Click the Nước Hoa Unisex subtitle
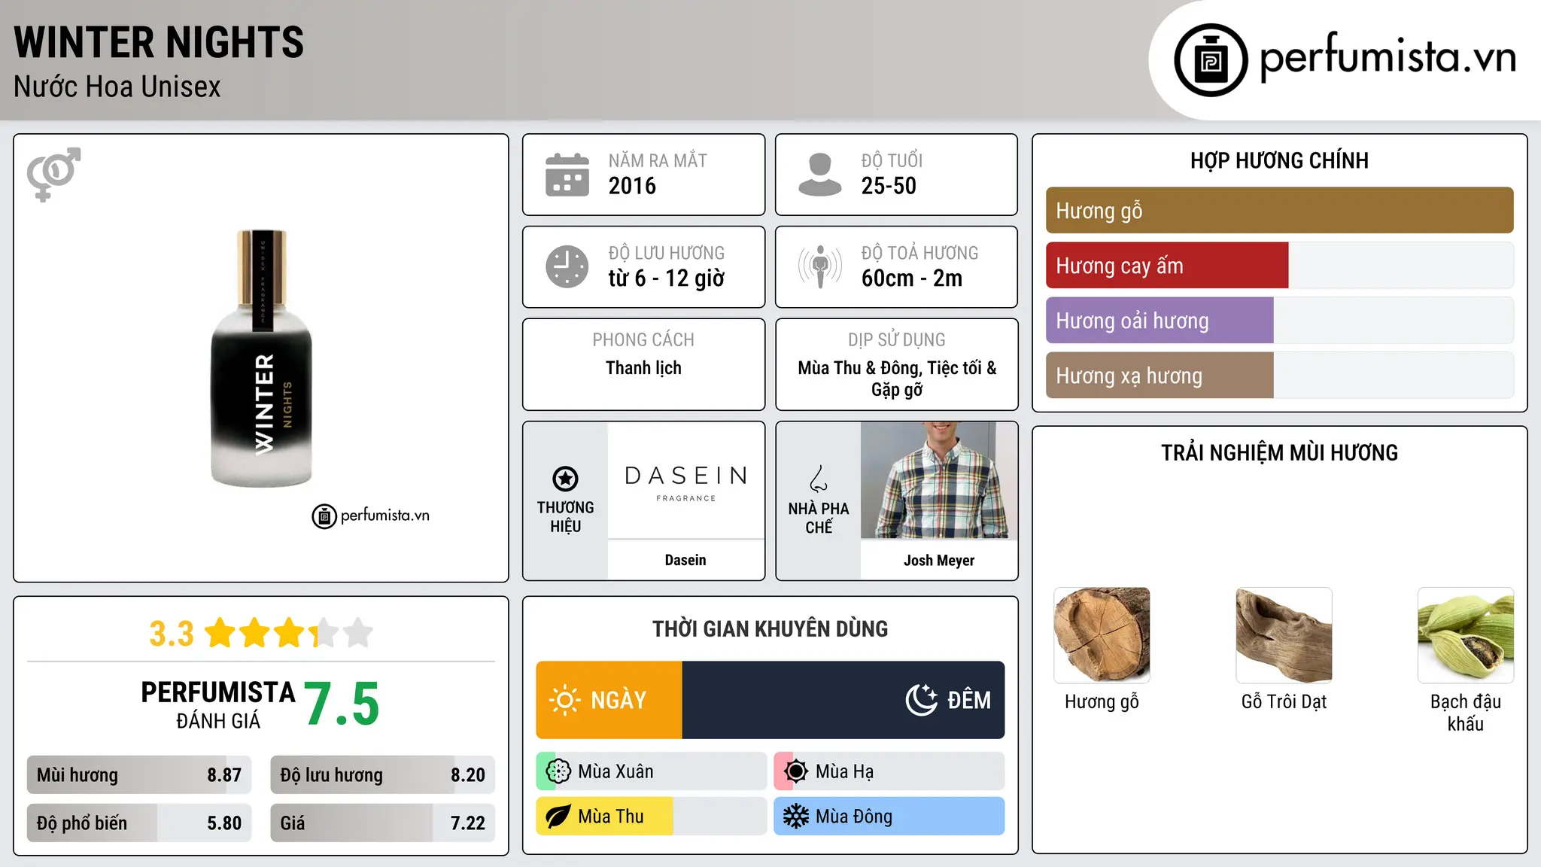The height and width of the screenshot is (867, 1541). coord(117,87)
